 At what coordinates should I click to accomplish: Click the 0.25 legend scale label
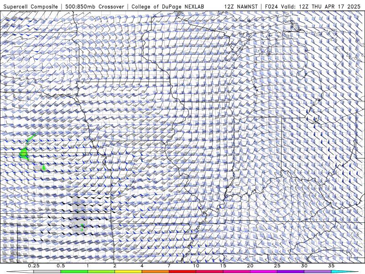[34, 266]
